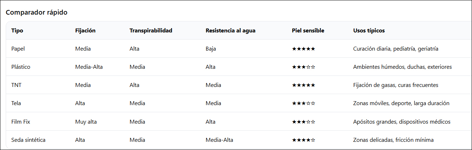The width and height of the screenshot is (472, 150).
Task: Click the Tela row star rating
Action: (303, 103)
